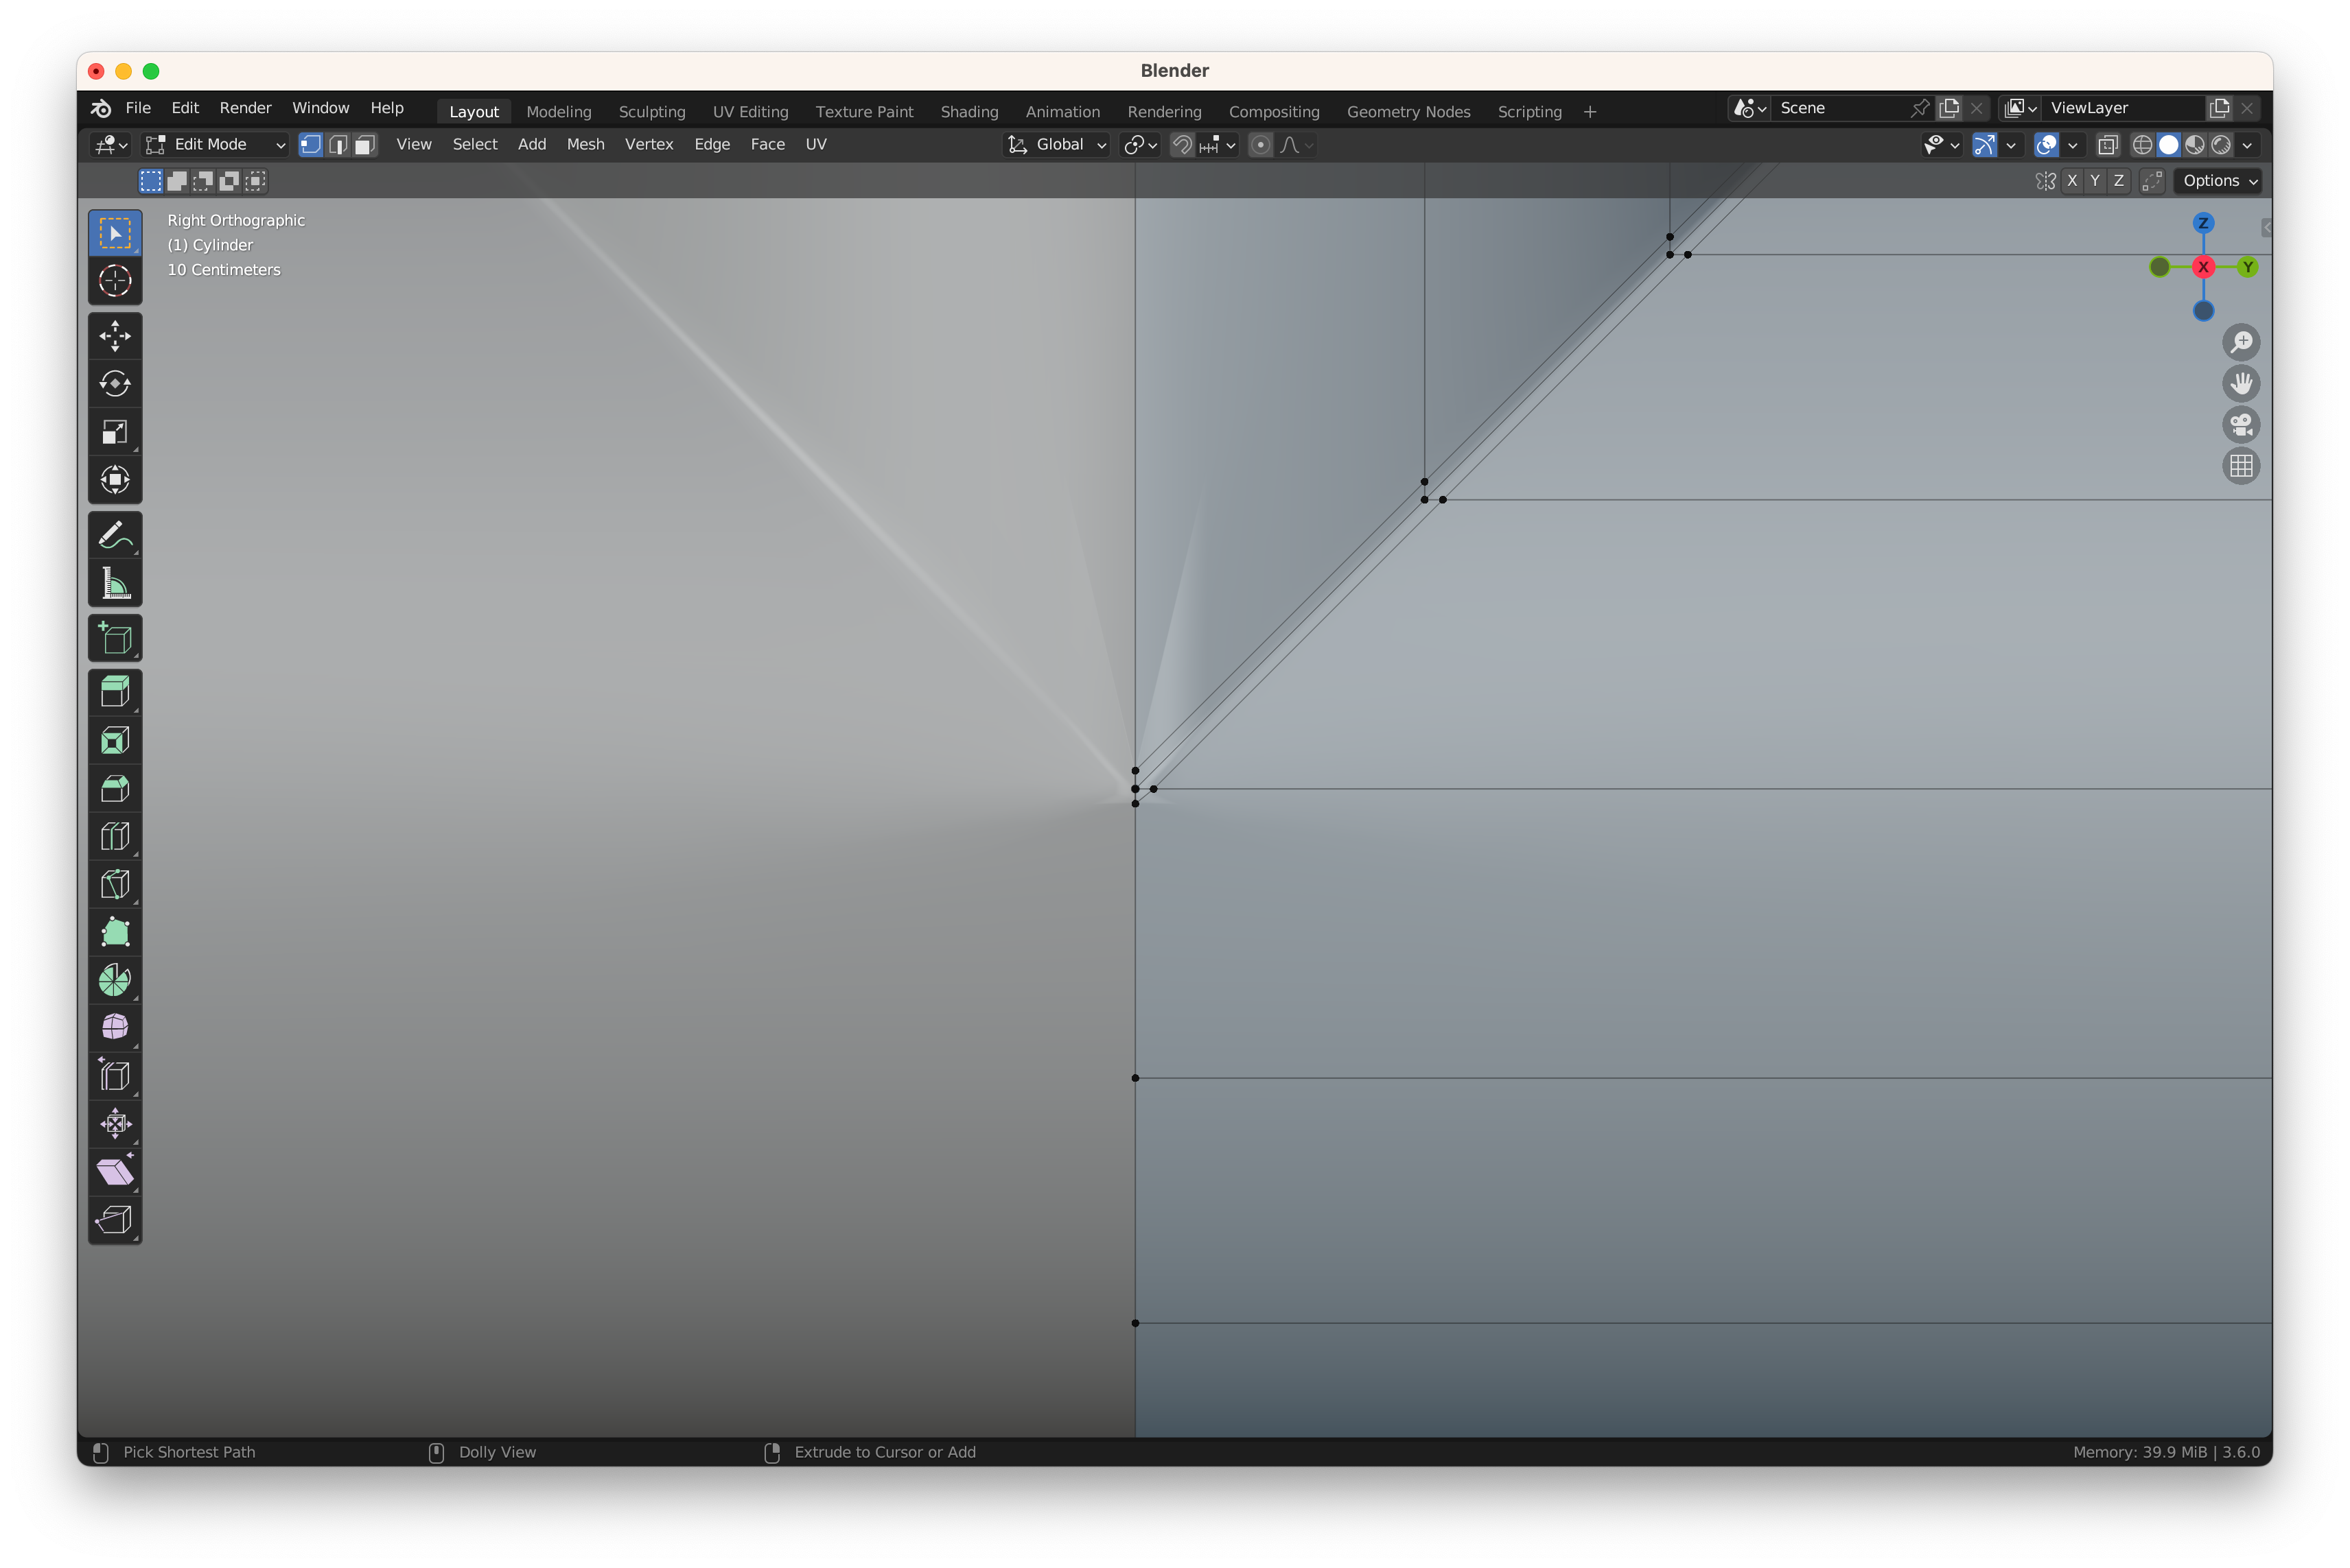Activate the Loop Cut tool
The width and height of the screenshot is (2350, 1568).
pos(115,836)
